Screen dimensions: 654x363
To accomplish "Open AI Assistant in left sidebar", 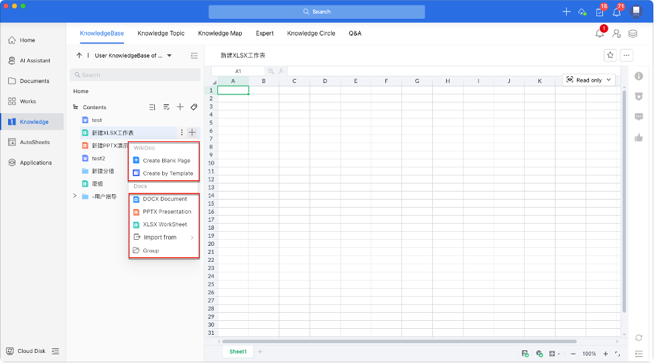I will [x=34, y=60].
